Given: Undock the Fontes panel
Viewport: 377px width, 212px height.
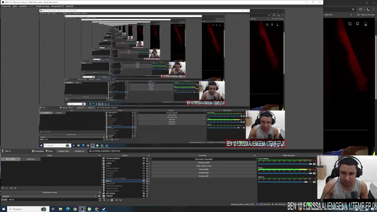Looking at the screenshot, I should 148,155.
